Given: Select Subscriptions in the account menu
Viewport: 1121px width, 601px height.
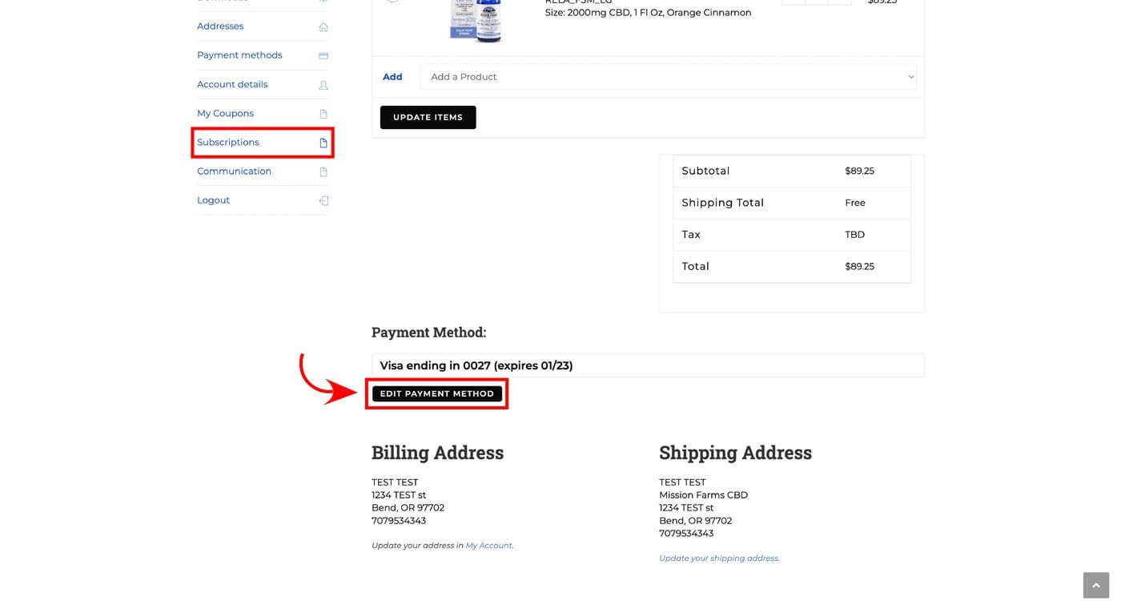Looking at the screenshot, I should pos(228,143).
